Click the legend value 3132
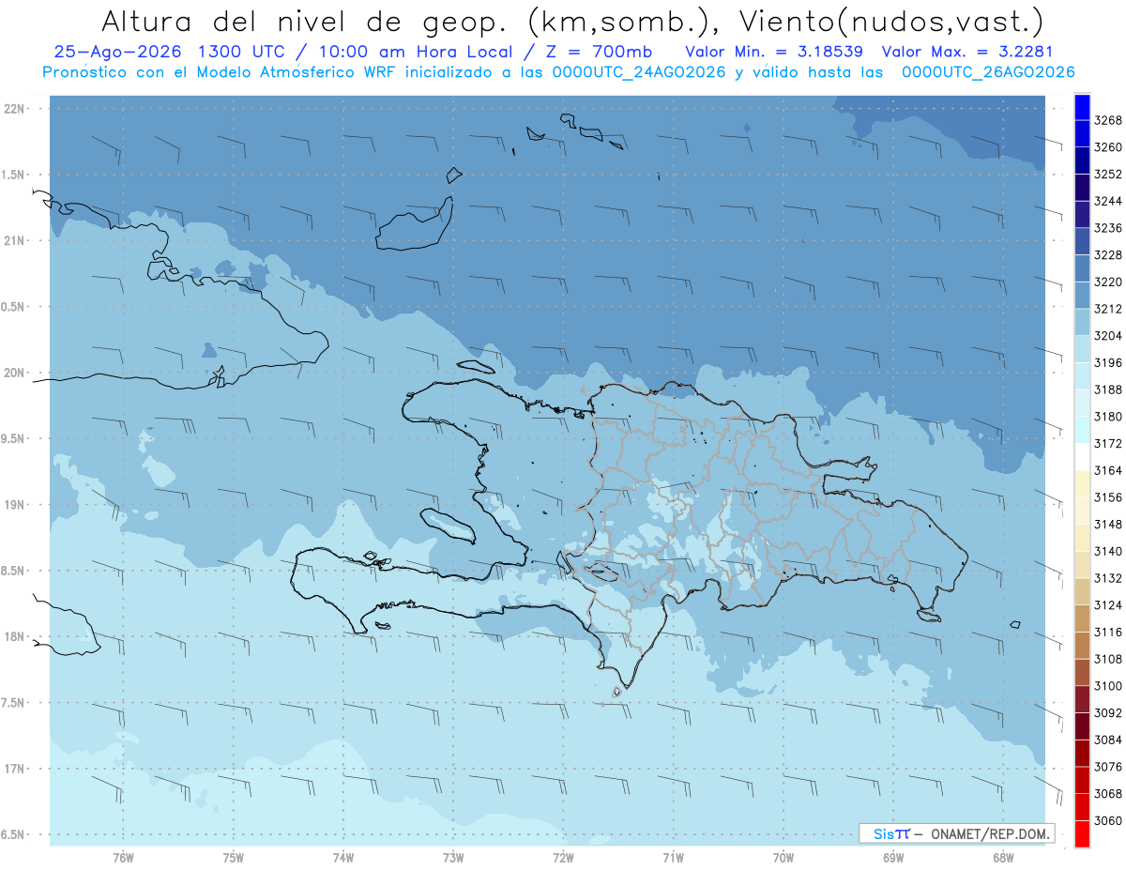The image size is (1126, 870). [1108, 578]
